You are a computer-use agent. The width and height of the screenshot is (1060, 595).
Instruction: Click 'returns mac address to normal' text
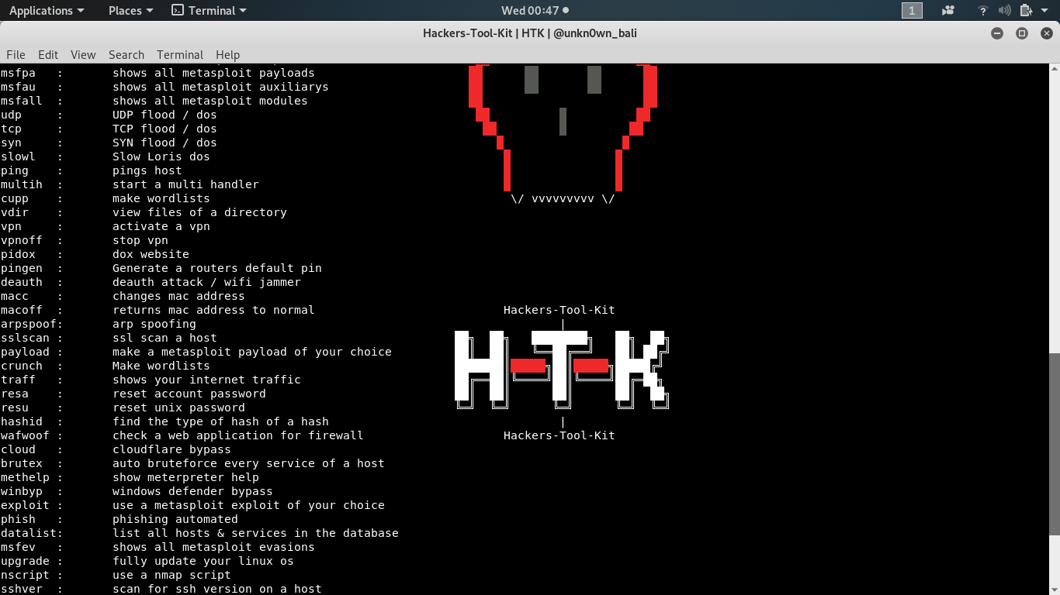213,310
